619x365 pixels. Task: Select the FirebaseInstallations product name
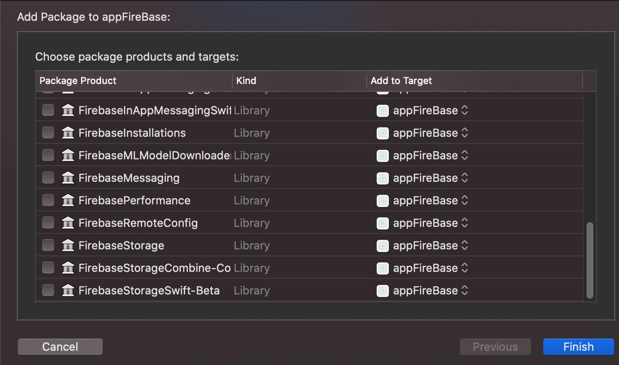132,133
